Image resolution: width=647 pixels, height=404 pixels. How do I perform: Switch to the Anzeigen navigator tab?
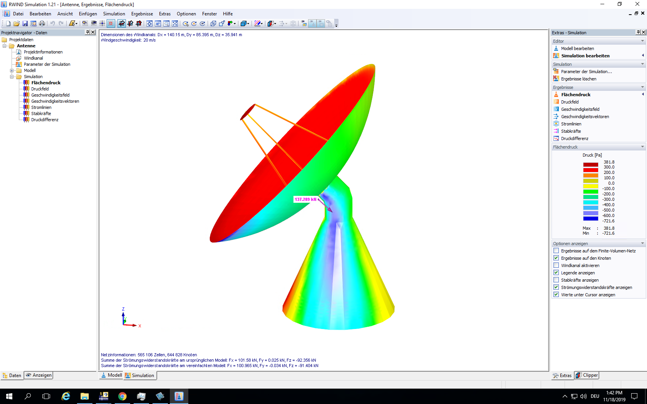[x=39, y=376]
